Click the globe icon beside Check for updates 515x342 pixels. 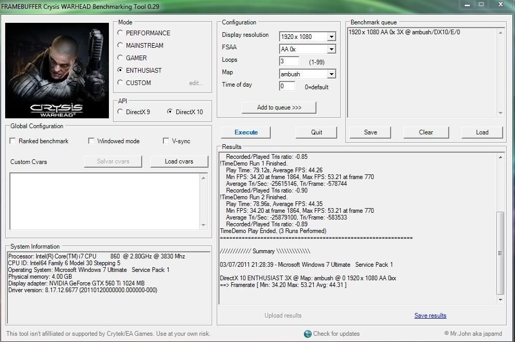click(308, 334)
